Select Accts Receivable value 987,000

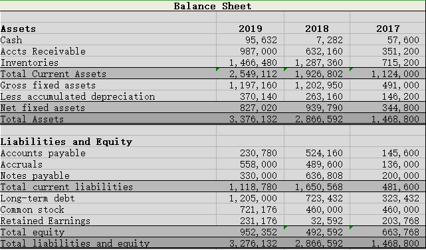coord(259,51)
